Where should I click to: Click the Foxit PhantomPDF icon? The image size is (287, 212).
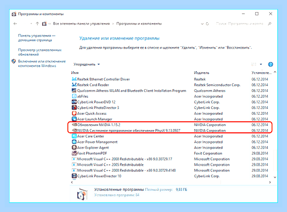click(74, 153)
